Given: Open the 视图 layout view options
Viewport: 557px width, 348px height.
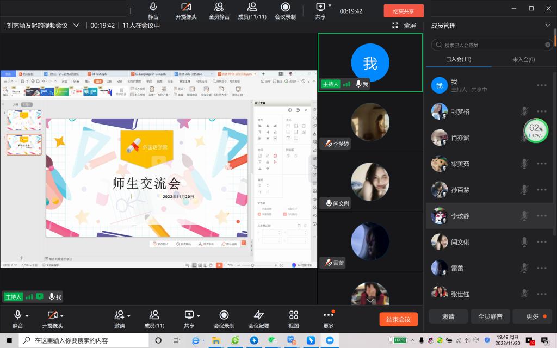Looking at the screenshot, I should [x=294, y=319].
